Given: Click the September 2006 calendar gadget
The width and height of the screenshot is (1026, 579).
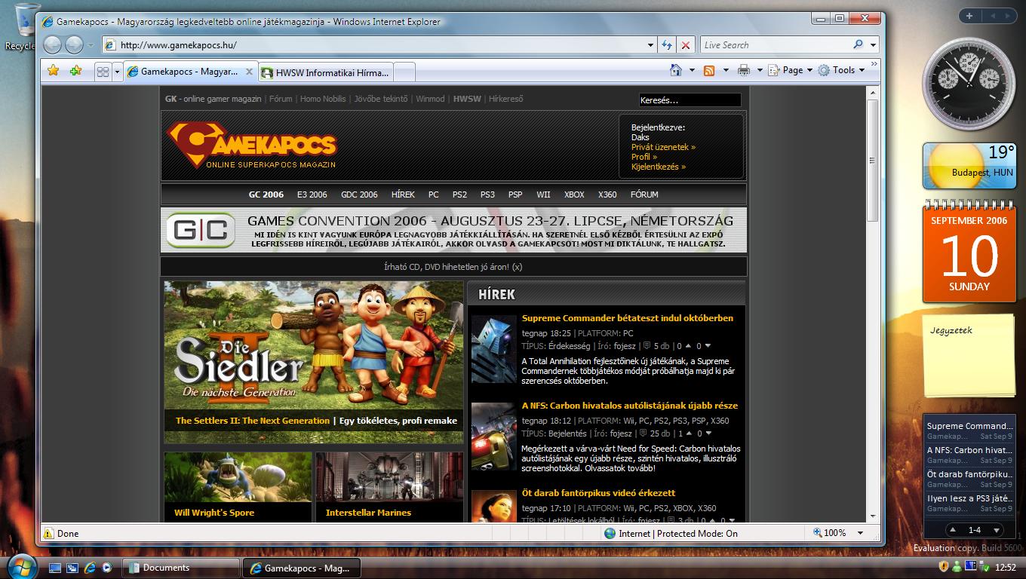Looking at the screenshot, I should 969,252.
